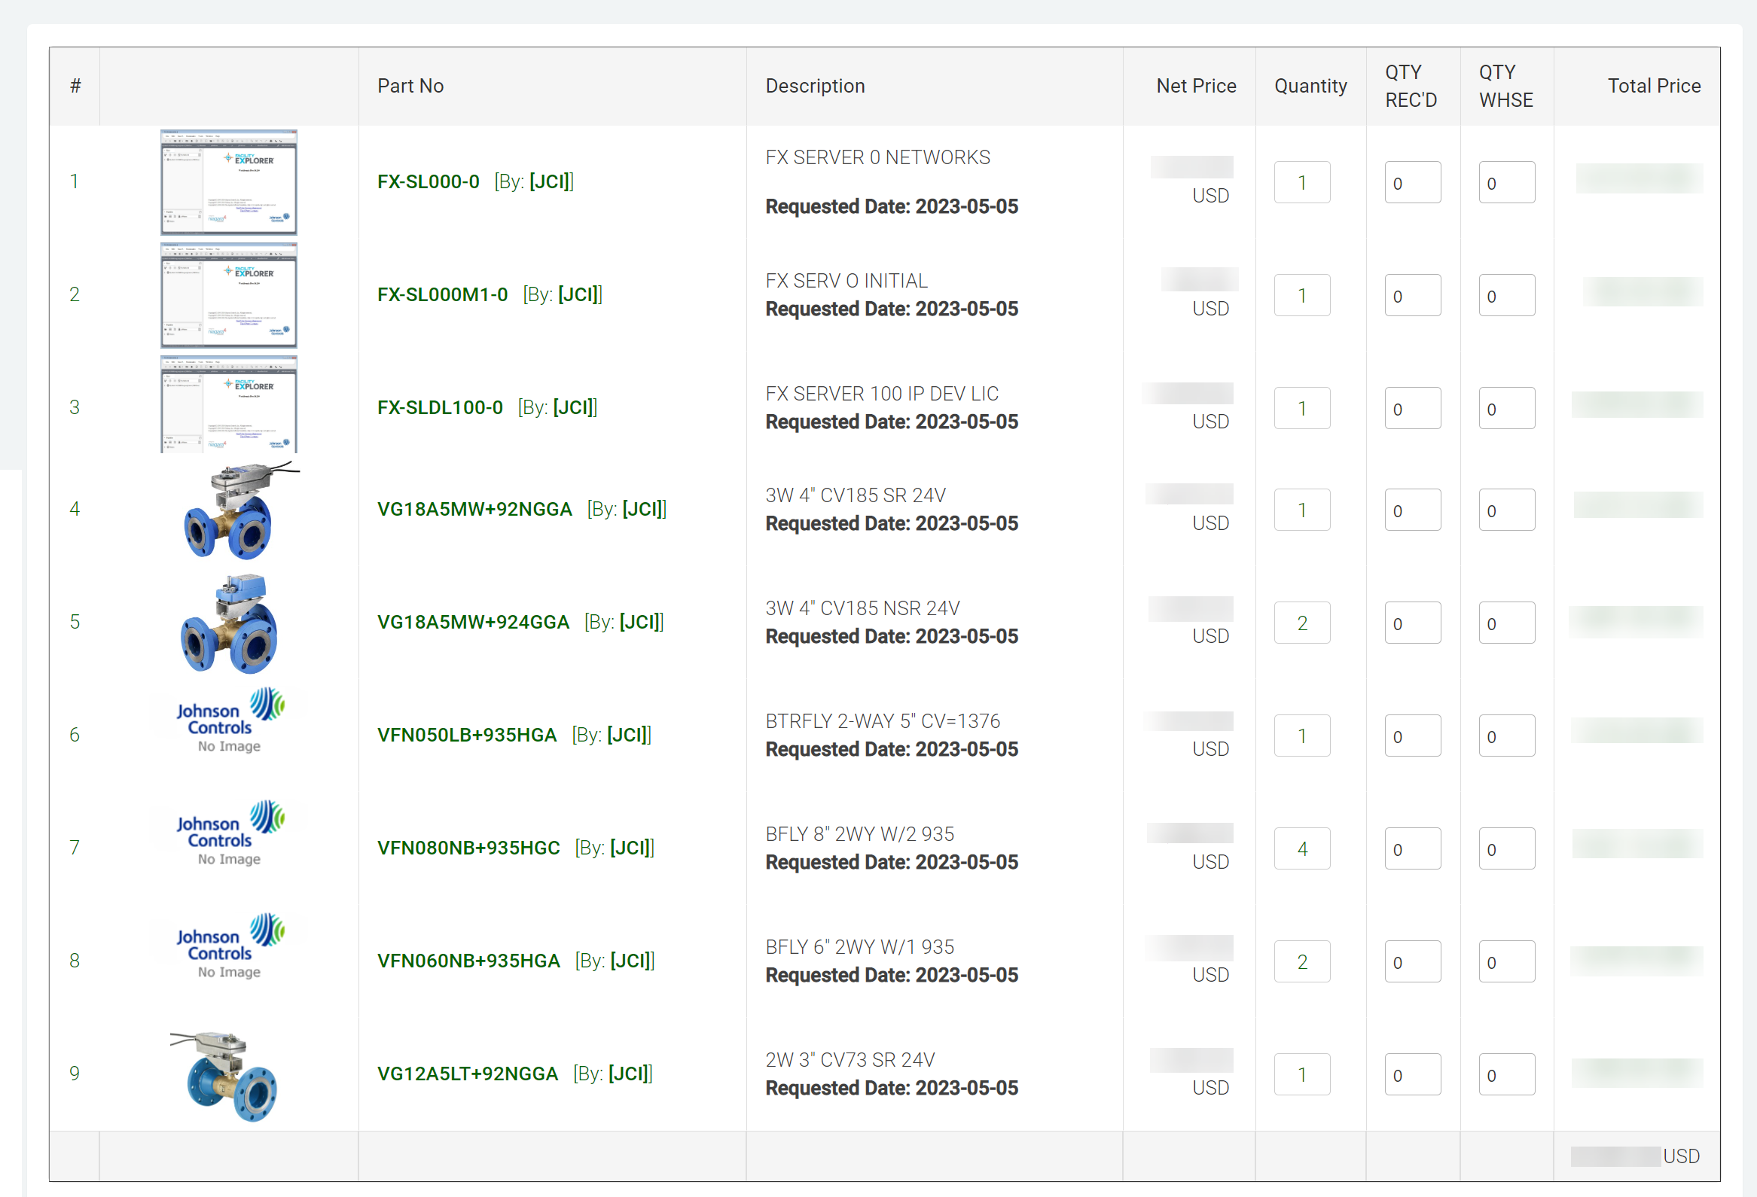Click the QTY WHSE field for row 6
Viewport: 1757px width, 1197px height.
tap(1505, 736)
